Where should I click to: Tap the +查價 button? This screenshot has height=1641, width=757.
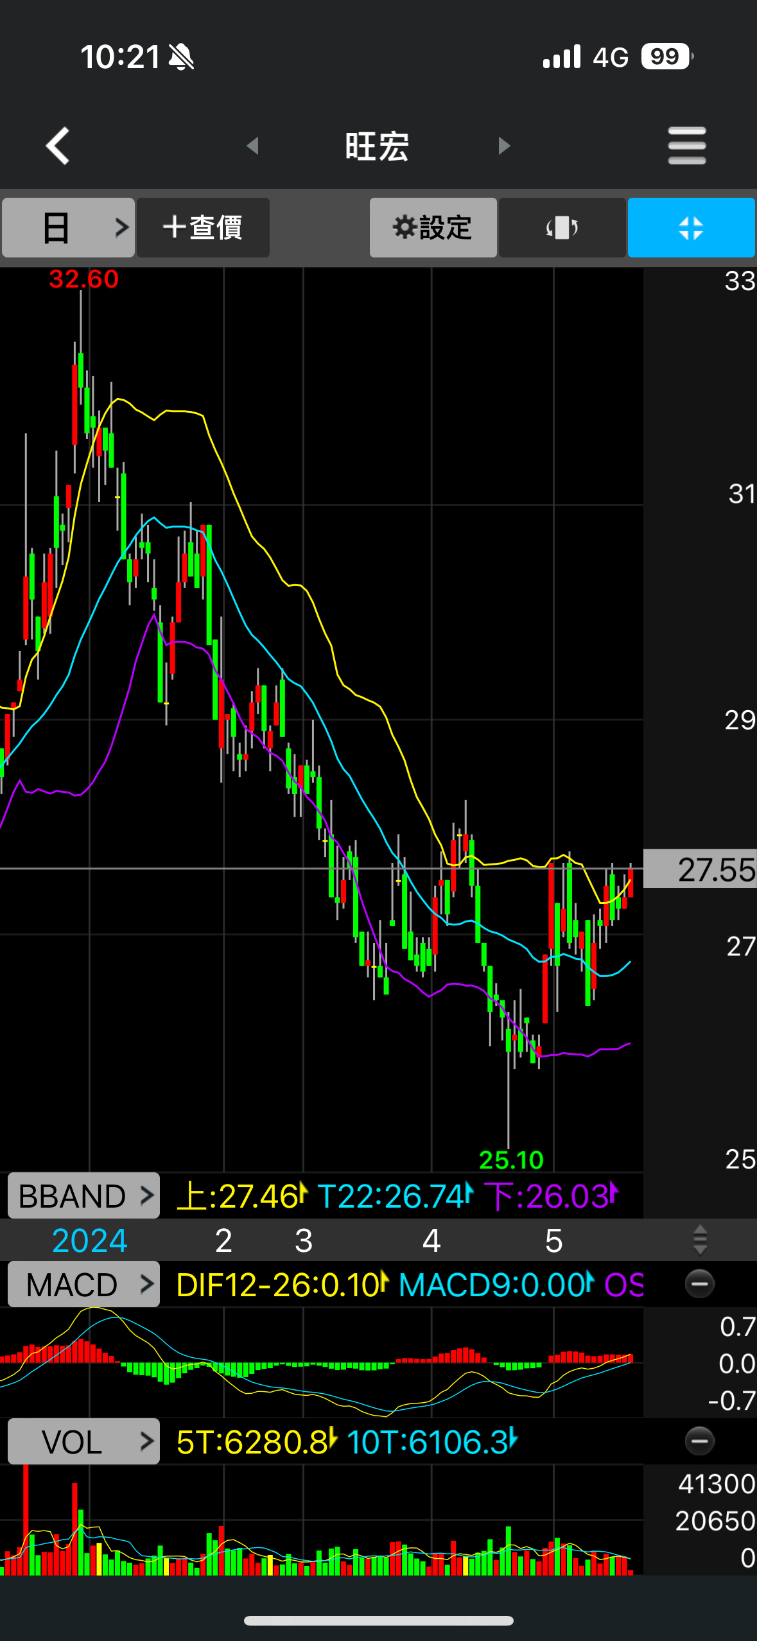click(x=203, y=227)
